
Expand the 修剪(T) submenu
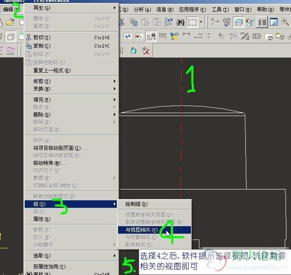[x=71, y=81]
